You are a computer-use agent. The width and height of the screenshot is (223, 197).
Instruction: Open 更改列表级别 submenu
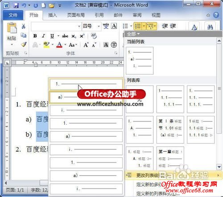tap(173, 175)
